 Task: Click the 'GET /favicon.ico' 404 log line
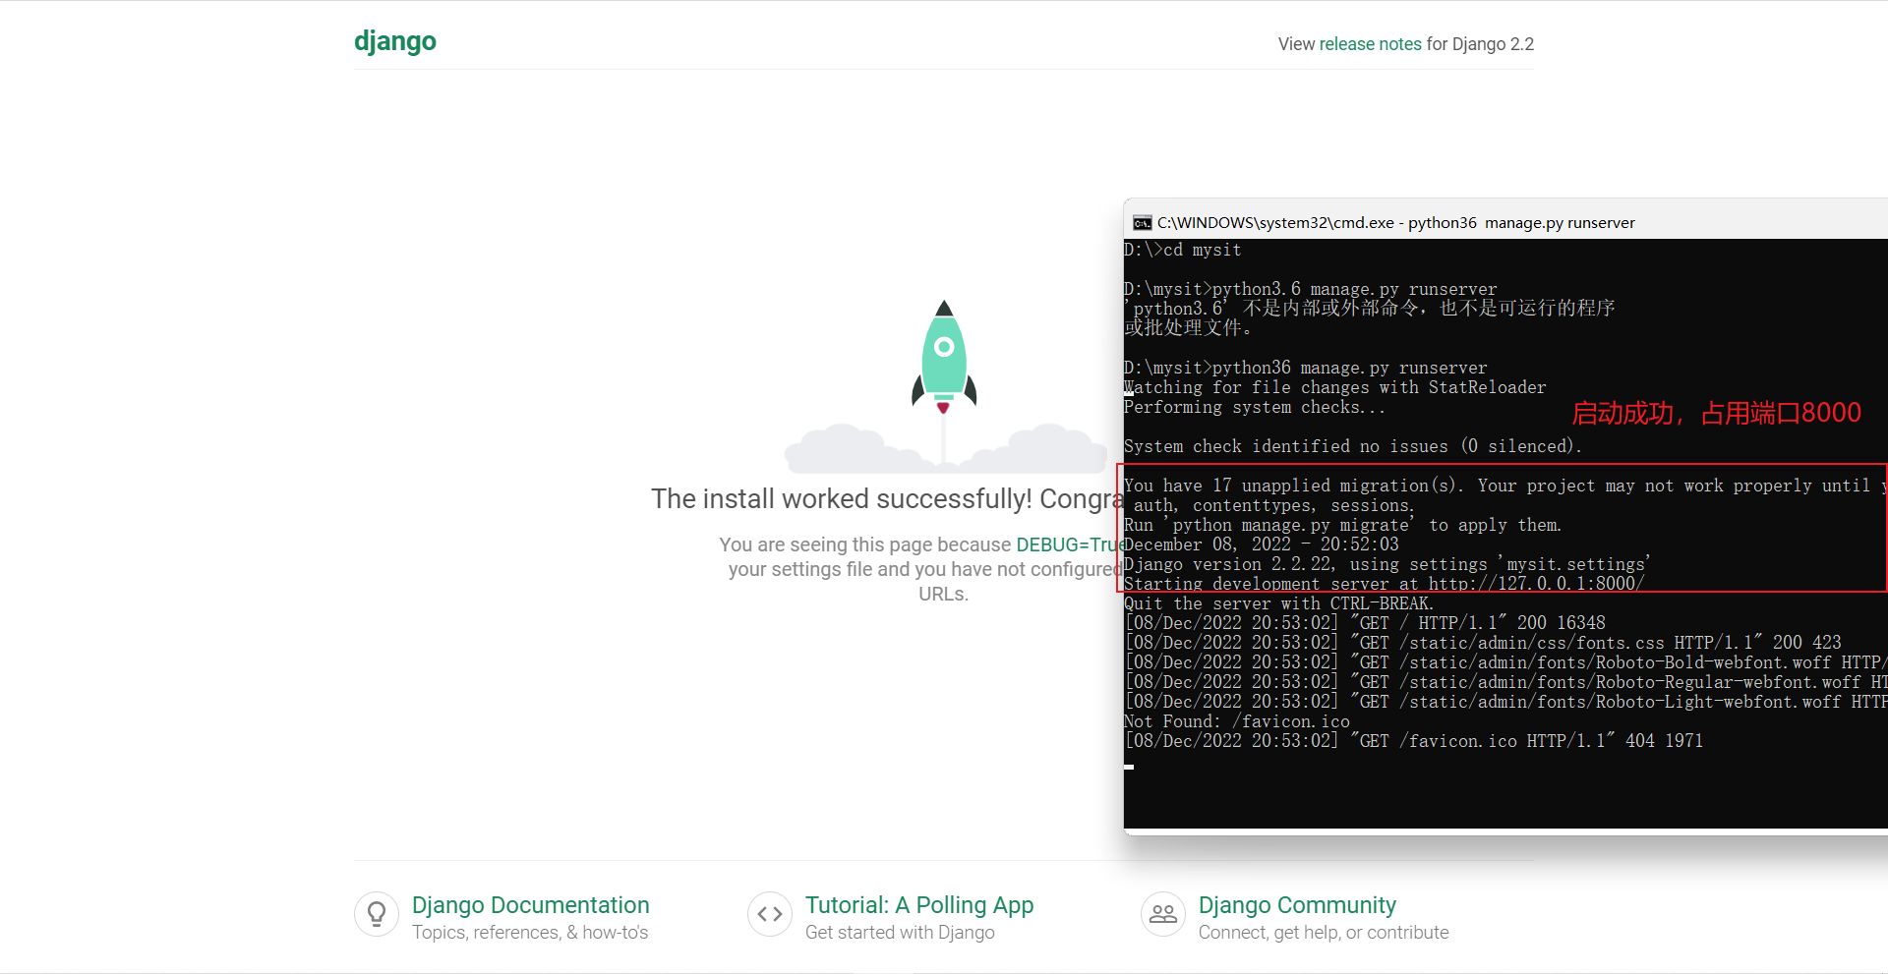pyautogui.click(x=1414, y=741)
